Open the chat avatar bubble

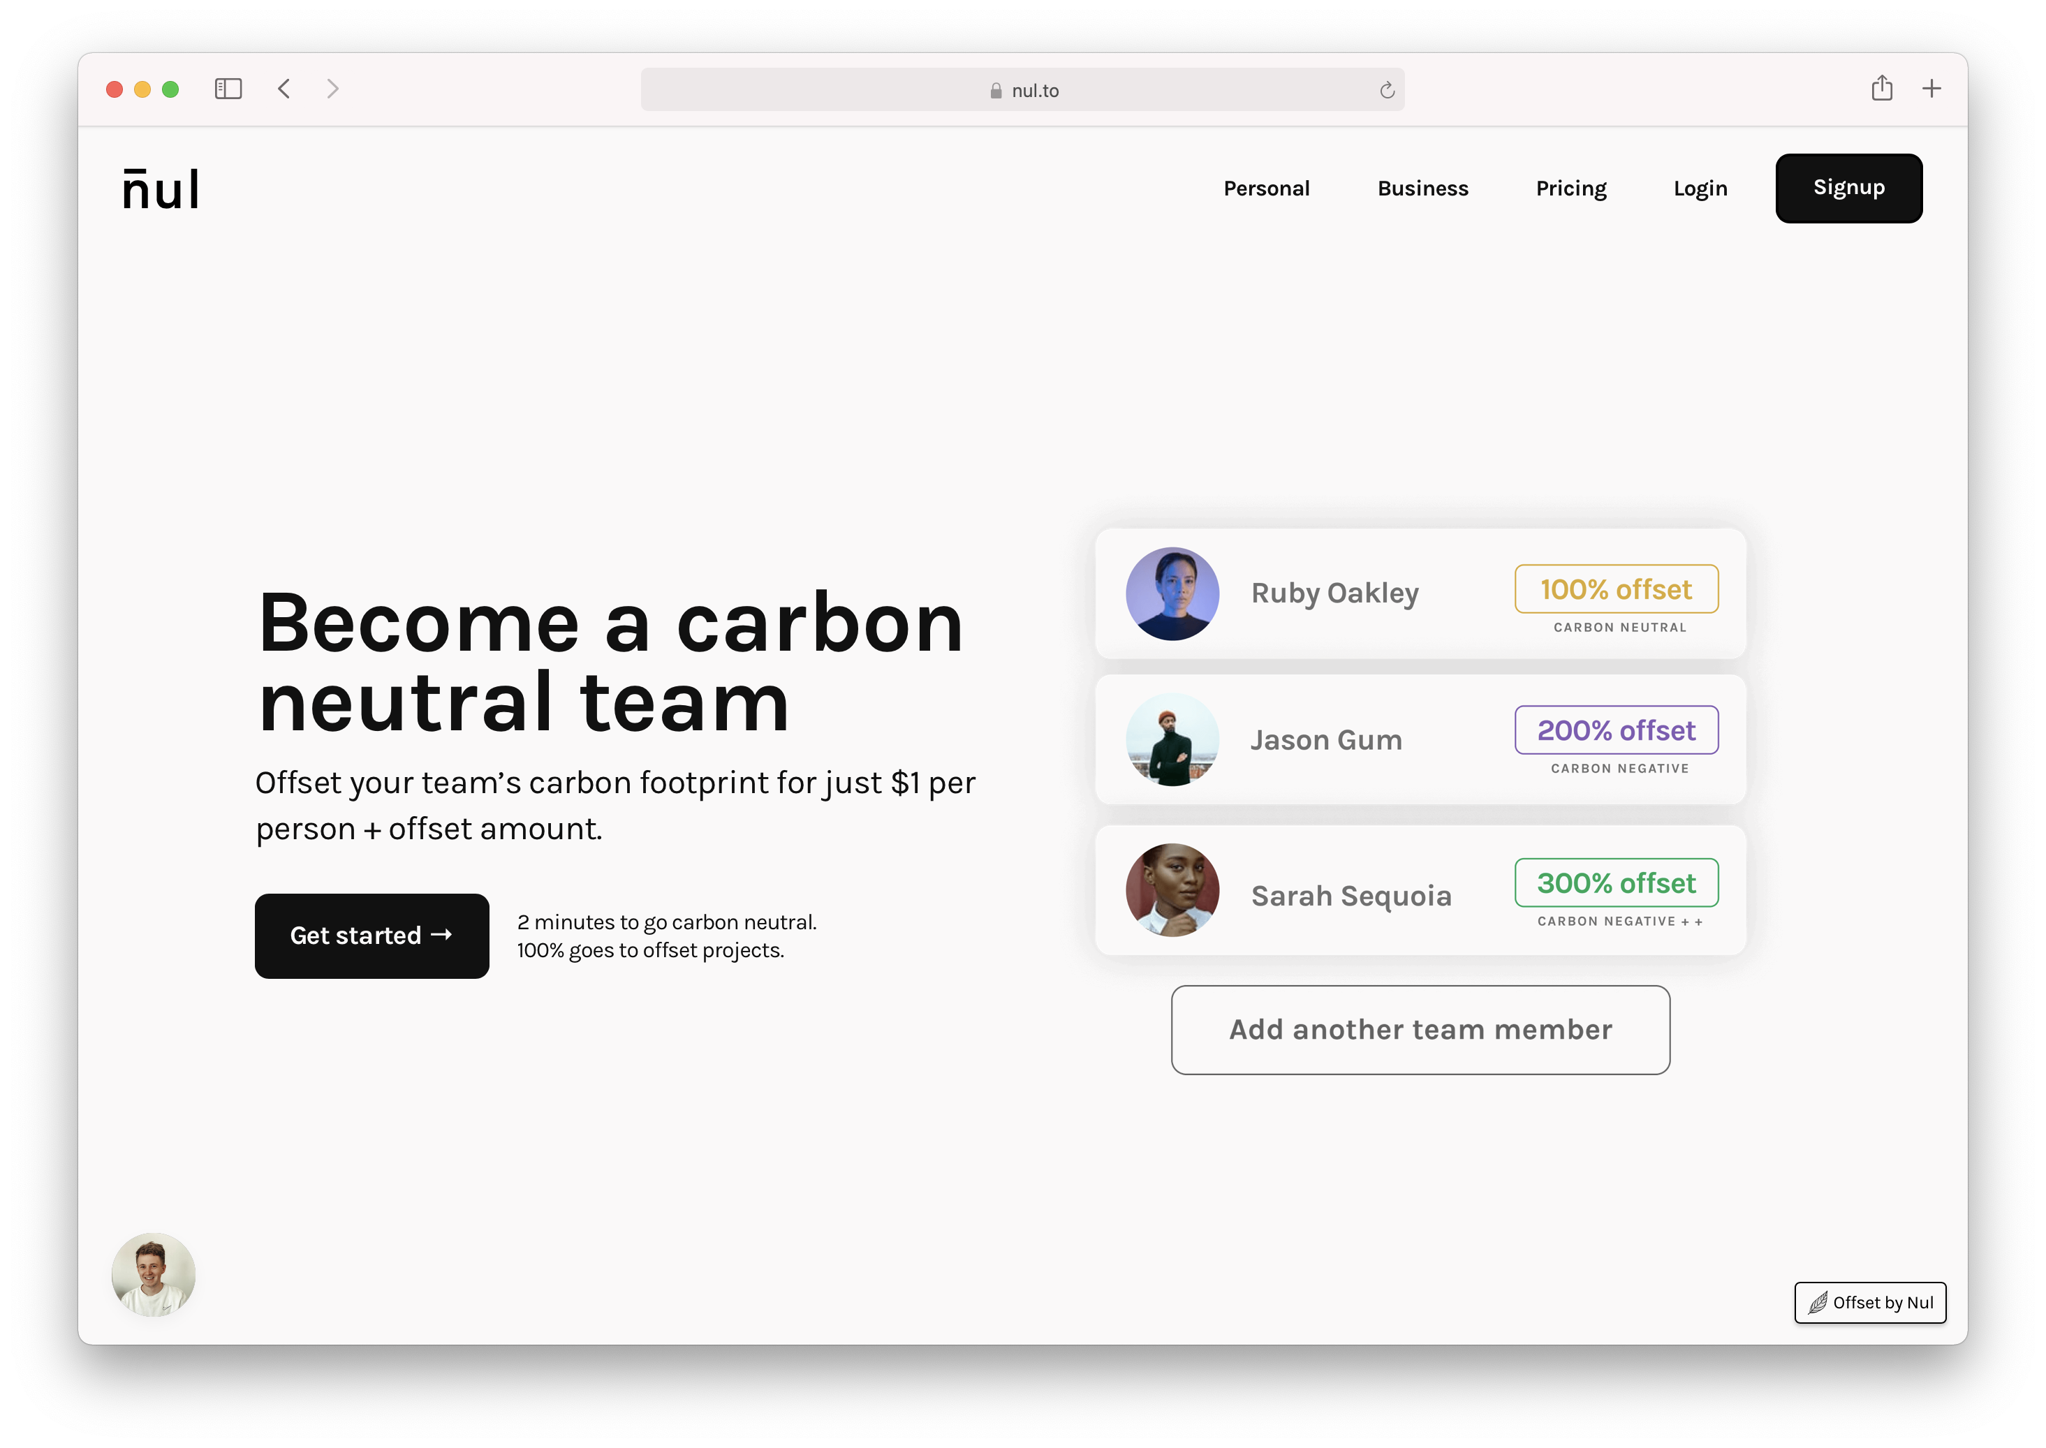[154, 1274]
